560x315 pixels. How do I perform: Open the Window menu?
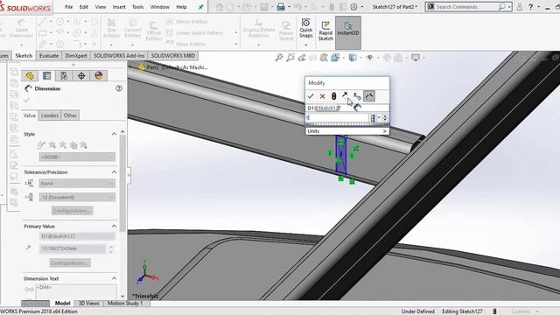(159, 7)
